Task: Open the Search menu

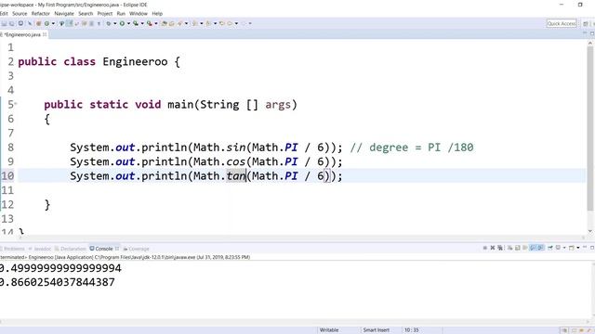Action: (x=86, y=14)
